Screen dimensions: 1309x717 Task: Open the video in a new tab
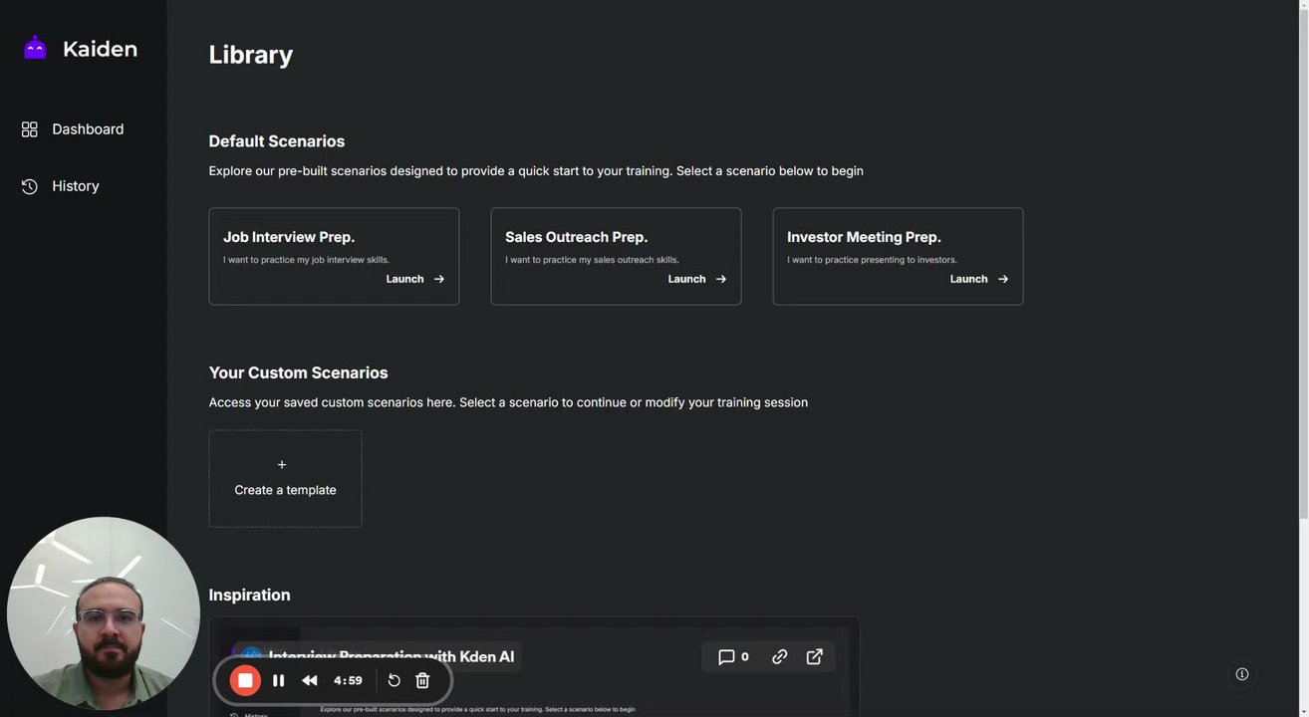(x=815, y=656)
